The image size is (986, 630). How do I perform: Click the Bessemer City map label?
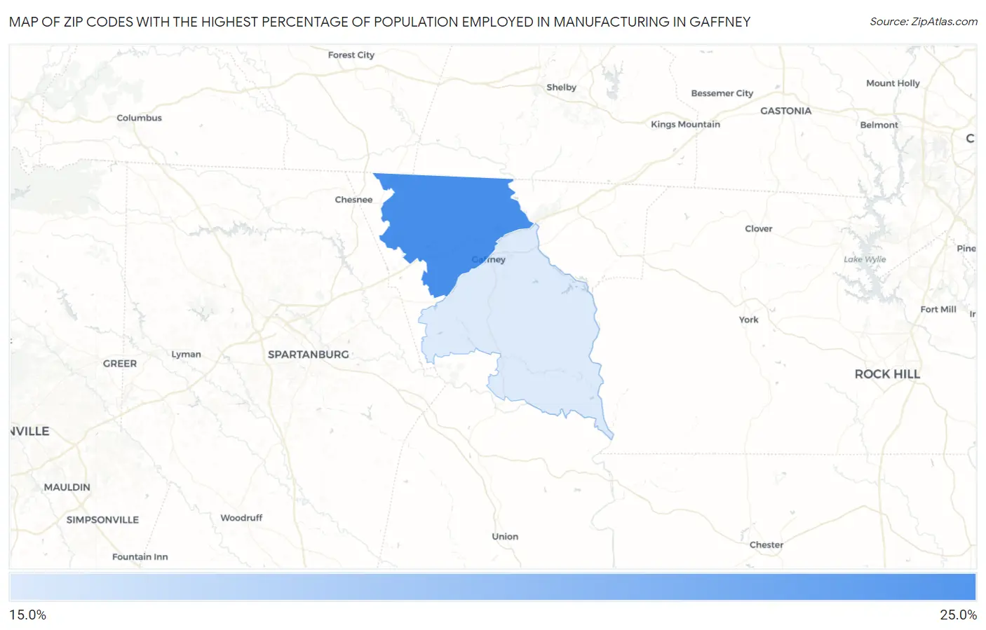point(722,93)
